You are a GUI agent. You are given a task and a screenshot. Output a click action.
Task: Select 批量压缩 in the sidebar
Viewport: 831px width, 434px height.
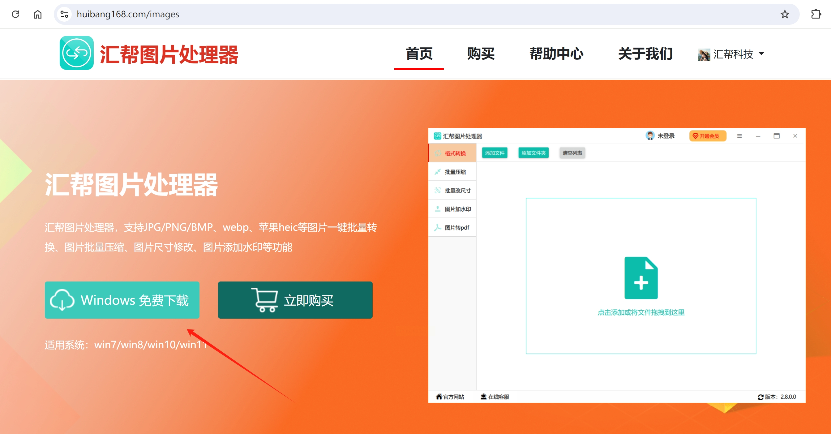click(452, 172)
